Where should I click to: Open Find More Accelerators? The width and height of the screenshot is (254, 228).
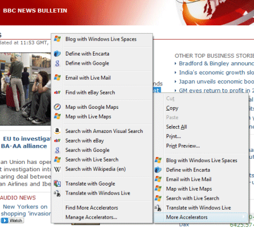92,207
